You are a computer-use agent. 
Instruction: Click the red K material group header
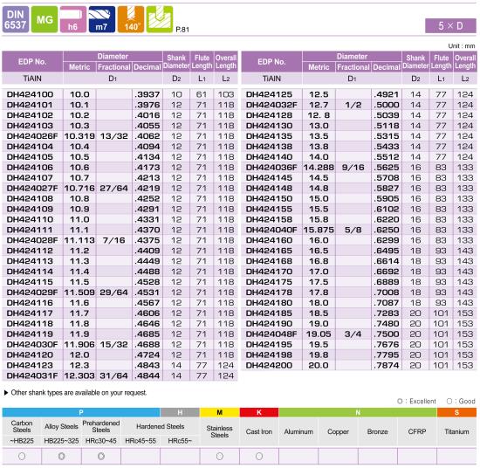[x=259, y=412]
